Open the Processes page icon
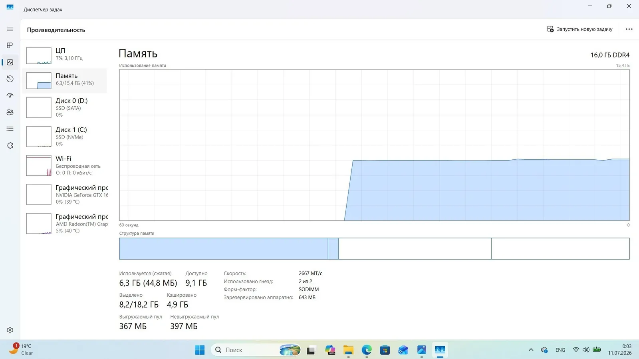Viewport: 639px width, 359px height. (x=10, y=46)
